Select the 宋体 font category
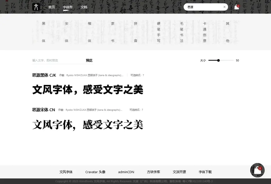This screenshot has width=271, height=184. click(x=67, y=32)
